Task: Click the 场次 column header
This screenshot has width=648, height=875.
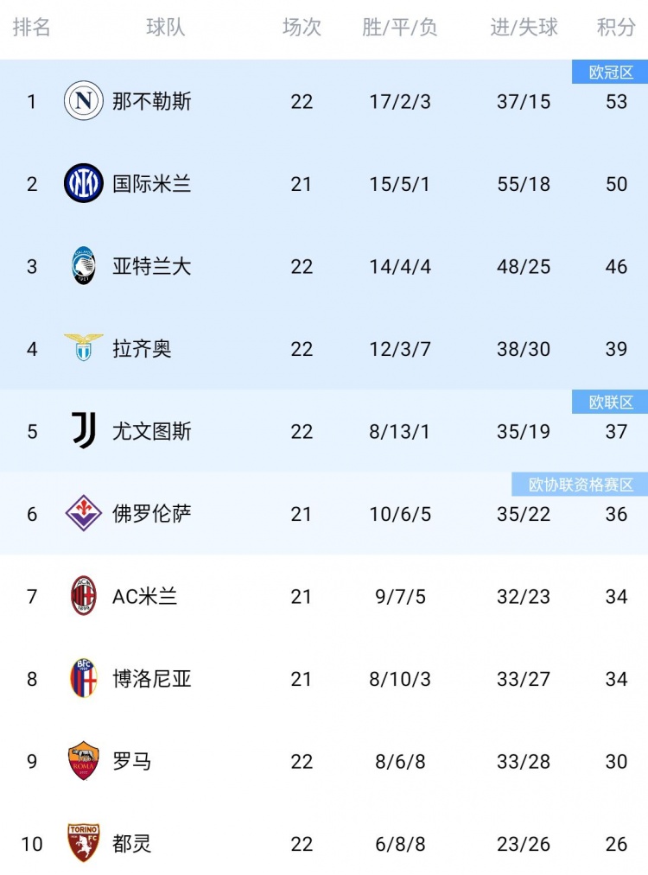Action: point(302,28)
